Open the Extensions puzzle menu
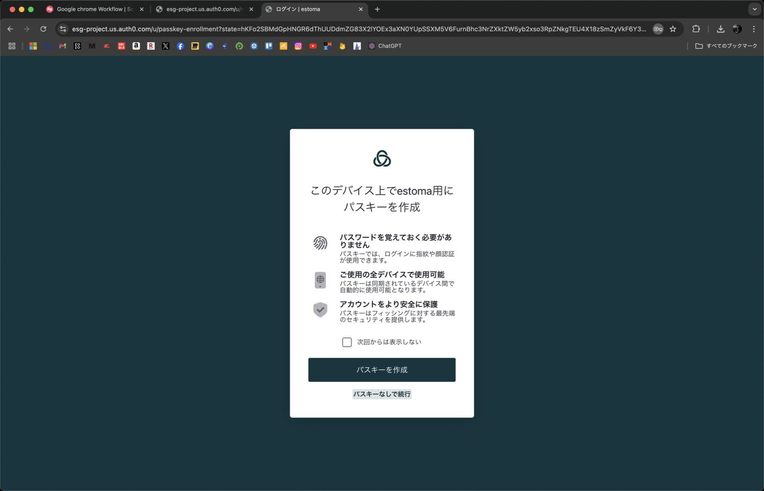The height and width of the screenshot is (491, 764). [x=696, y=29]
